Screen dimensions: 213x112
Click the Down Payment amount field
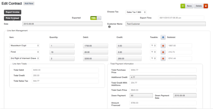point(141,96)
